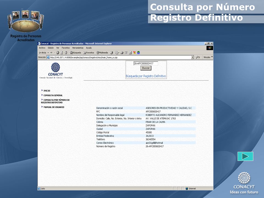Open the Herramientas menu
This screenshot has width=264, height=198.
(78, 48)
